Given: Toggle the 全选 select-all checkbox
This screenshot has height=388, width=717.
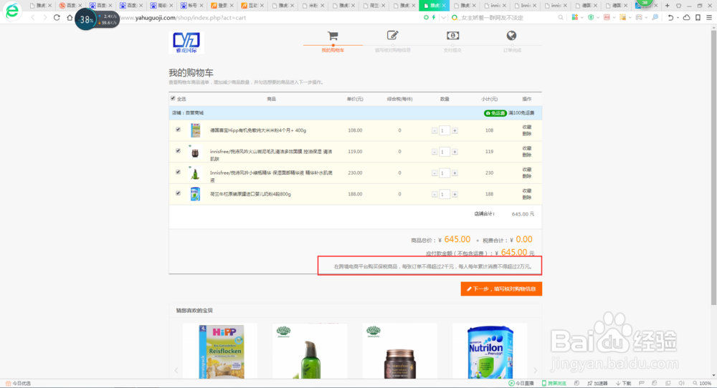Looking at the screenshot, I should tap(173, 98).
